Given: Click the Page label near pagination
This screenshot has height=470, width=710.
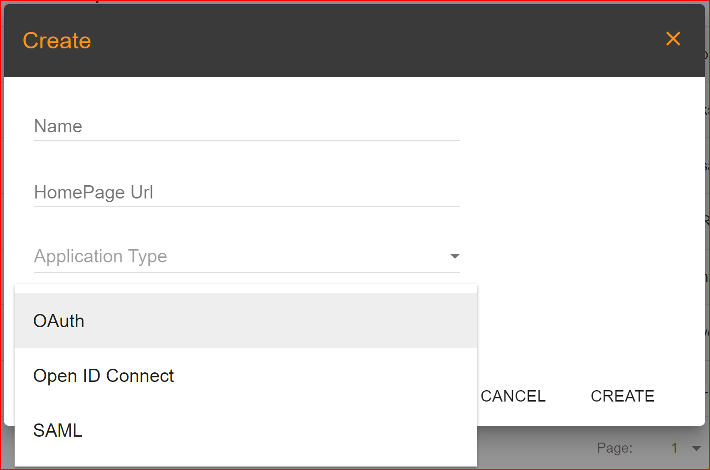Looking at the screenshot, I should 614,448.
